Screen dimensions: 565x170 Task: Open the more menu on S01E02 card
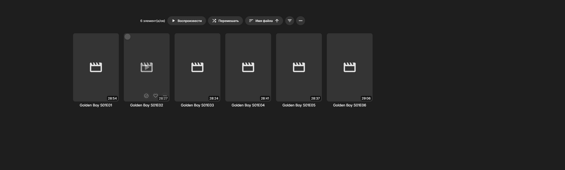(x=165, y=95)
